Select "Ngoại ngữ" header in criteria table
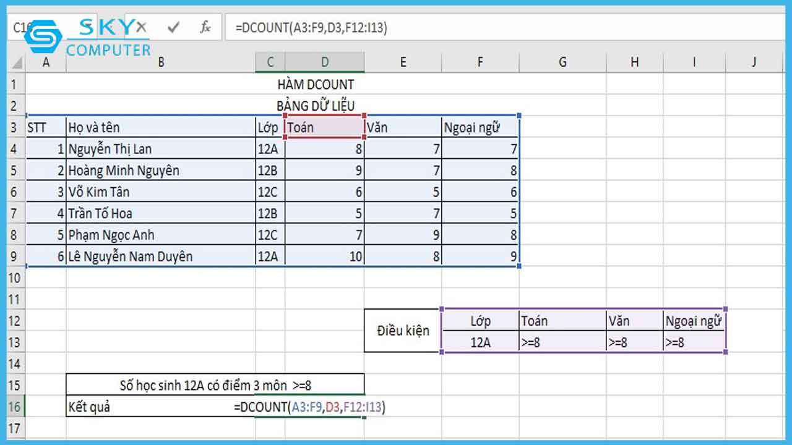 point(694,321)
